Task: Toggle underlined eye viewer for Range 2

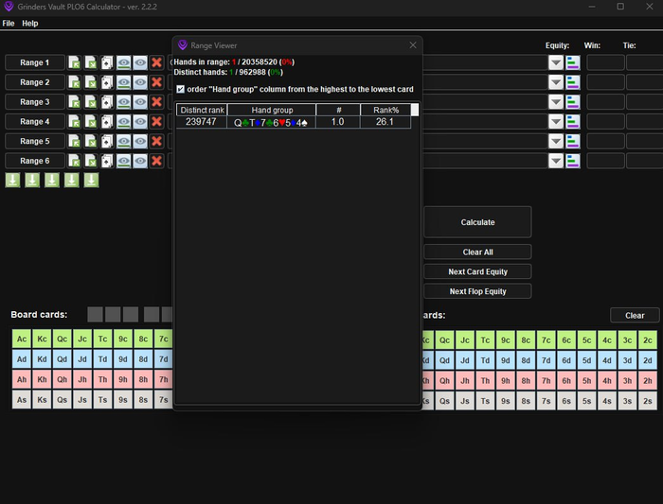Action: 123,82
